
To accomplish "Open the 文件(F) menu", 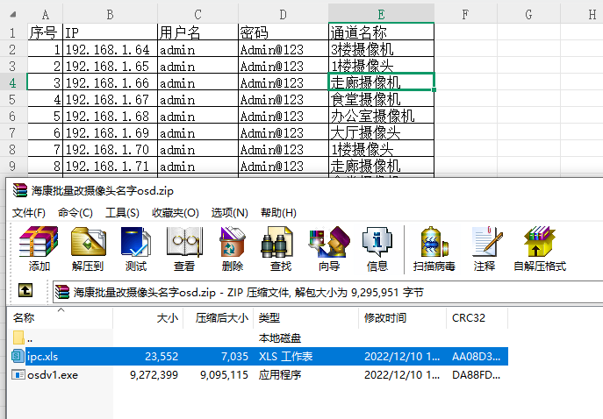I will (29, 213).
